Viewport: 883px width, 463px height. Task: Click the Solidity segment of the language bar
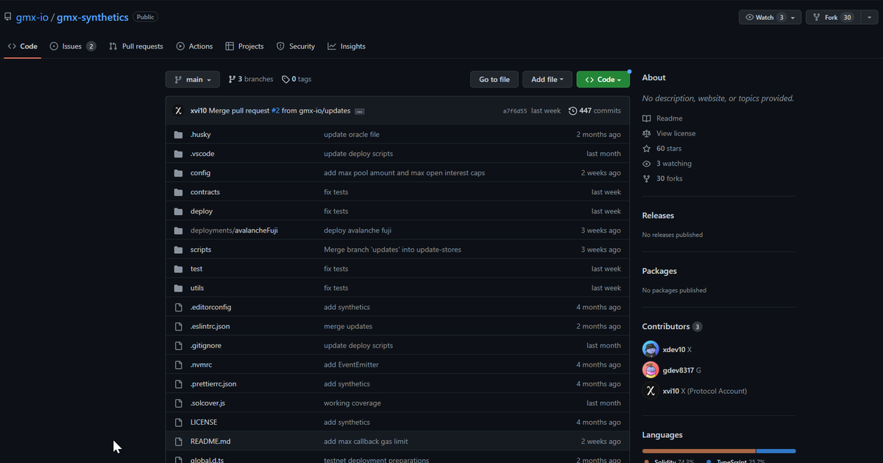point(698,450)
